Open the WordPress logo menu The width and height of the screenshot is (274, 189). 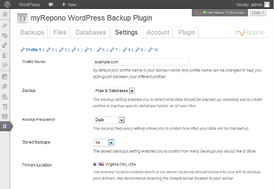(x=7, y=4)
